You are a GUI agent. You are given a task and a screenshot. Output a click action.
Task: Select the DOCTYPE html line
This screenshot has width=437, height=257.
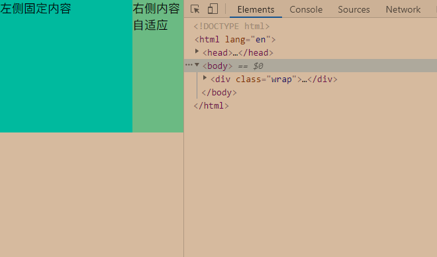232,26
